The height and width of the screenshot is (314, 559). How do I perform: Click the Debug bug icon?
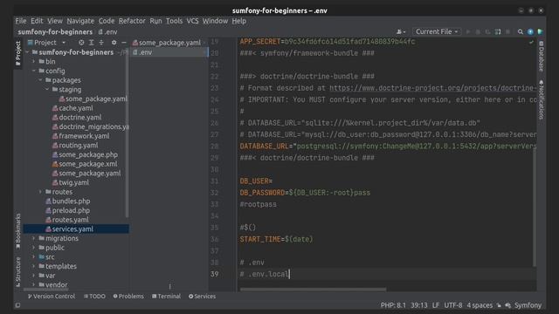click(x=478, y=31)
